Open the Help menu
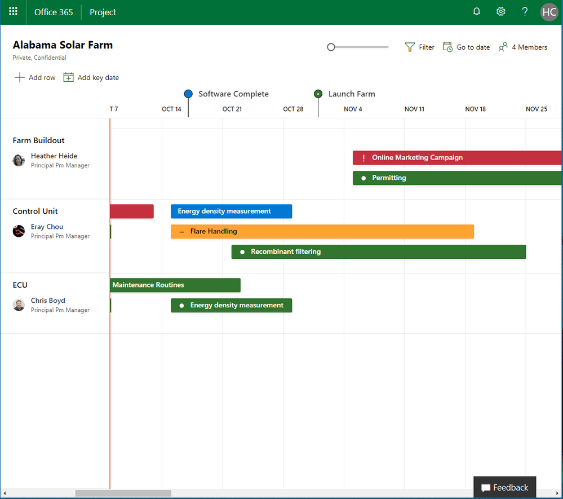Screen dimensions: 563x499 pos(524,11)
